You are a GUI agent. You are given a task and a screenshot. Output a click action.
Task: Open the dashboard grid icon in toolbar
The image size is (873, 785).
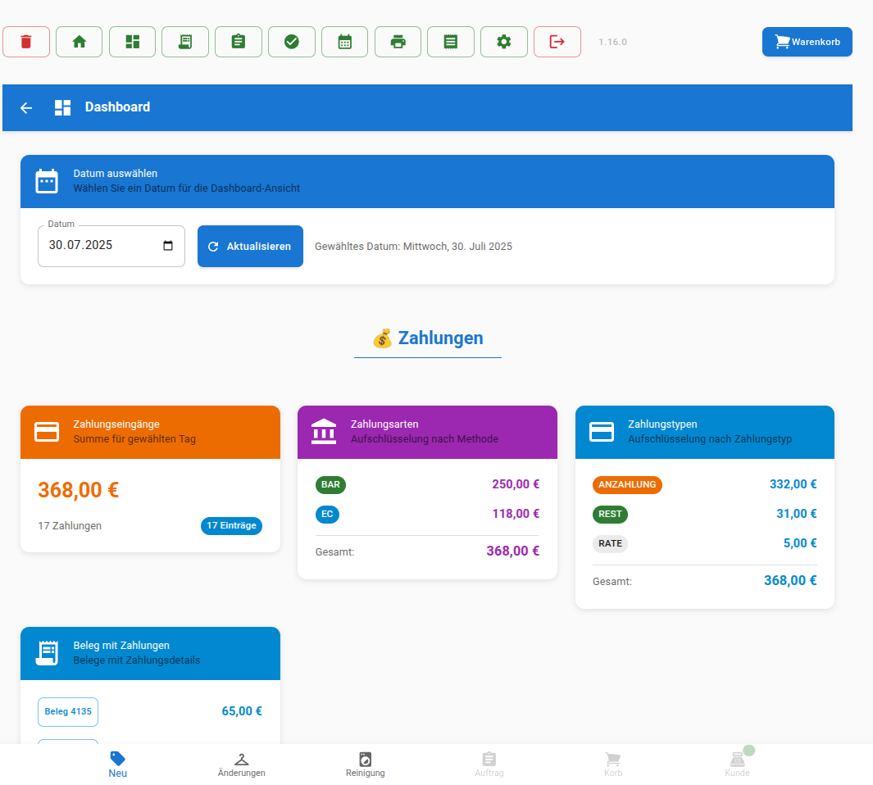pos(132,42)
